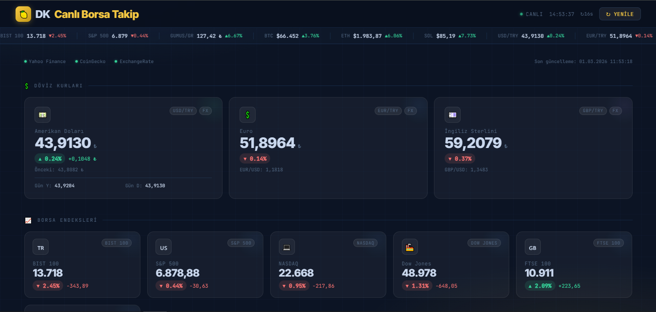Click the 6.878,88 S&P 500 value
Viewport: 656px width, 312px height.
click(x=177, y=273)
